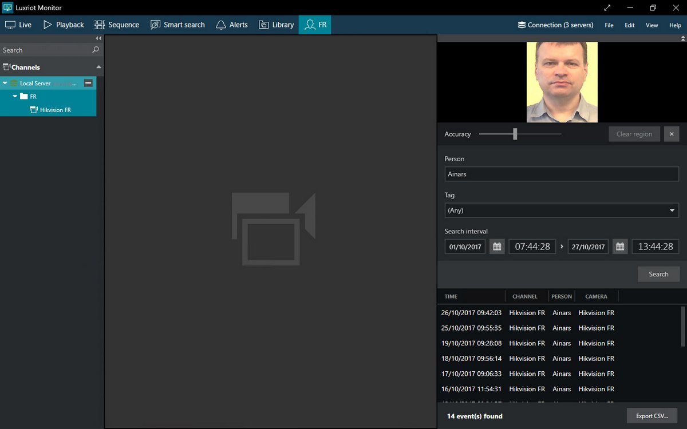Open the Smart search tab
The width and height of the screenshot is (687, 429).
[177, 25]
